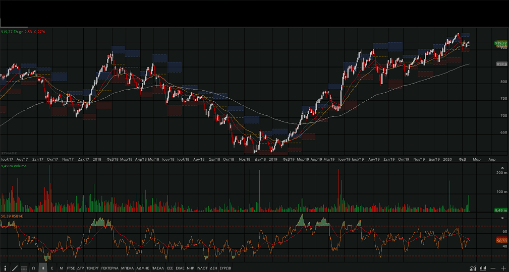This screenshot has width=509, height=272.
Task: Switch to the Ε weekly timeframe
Action: coord(52,268)
